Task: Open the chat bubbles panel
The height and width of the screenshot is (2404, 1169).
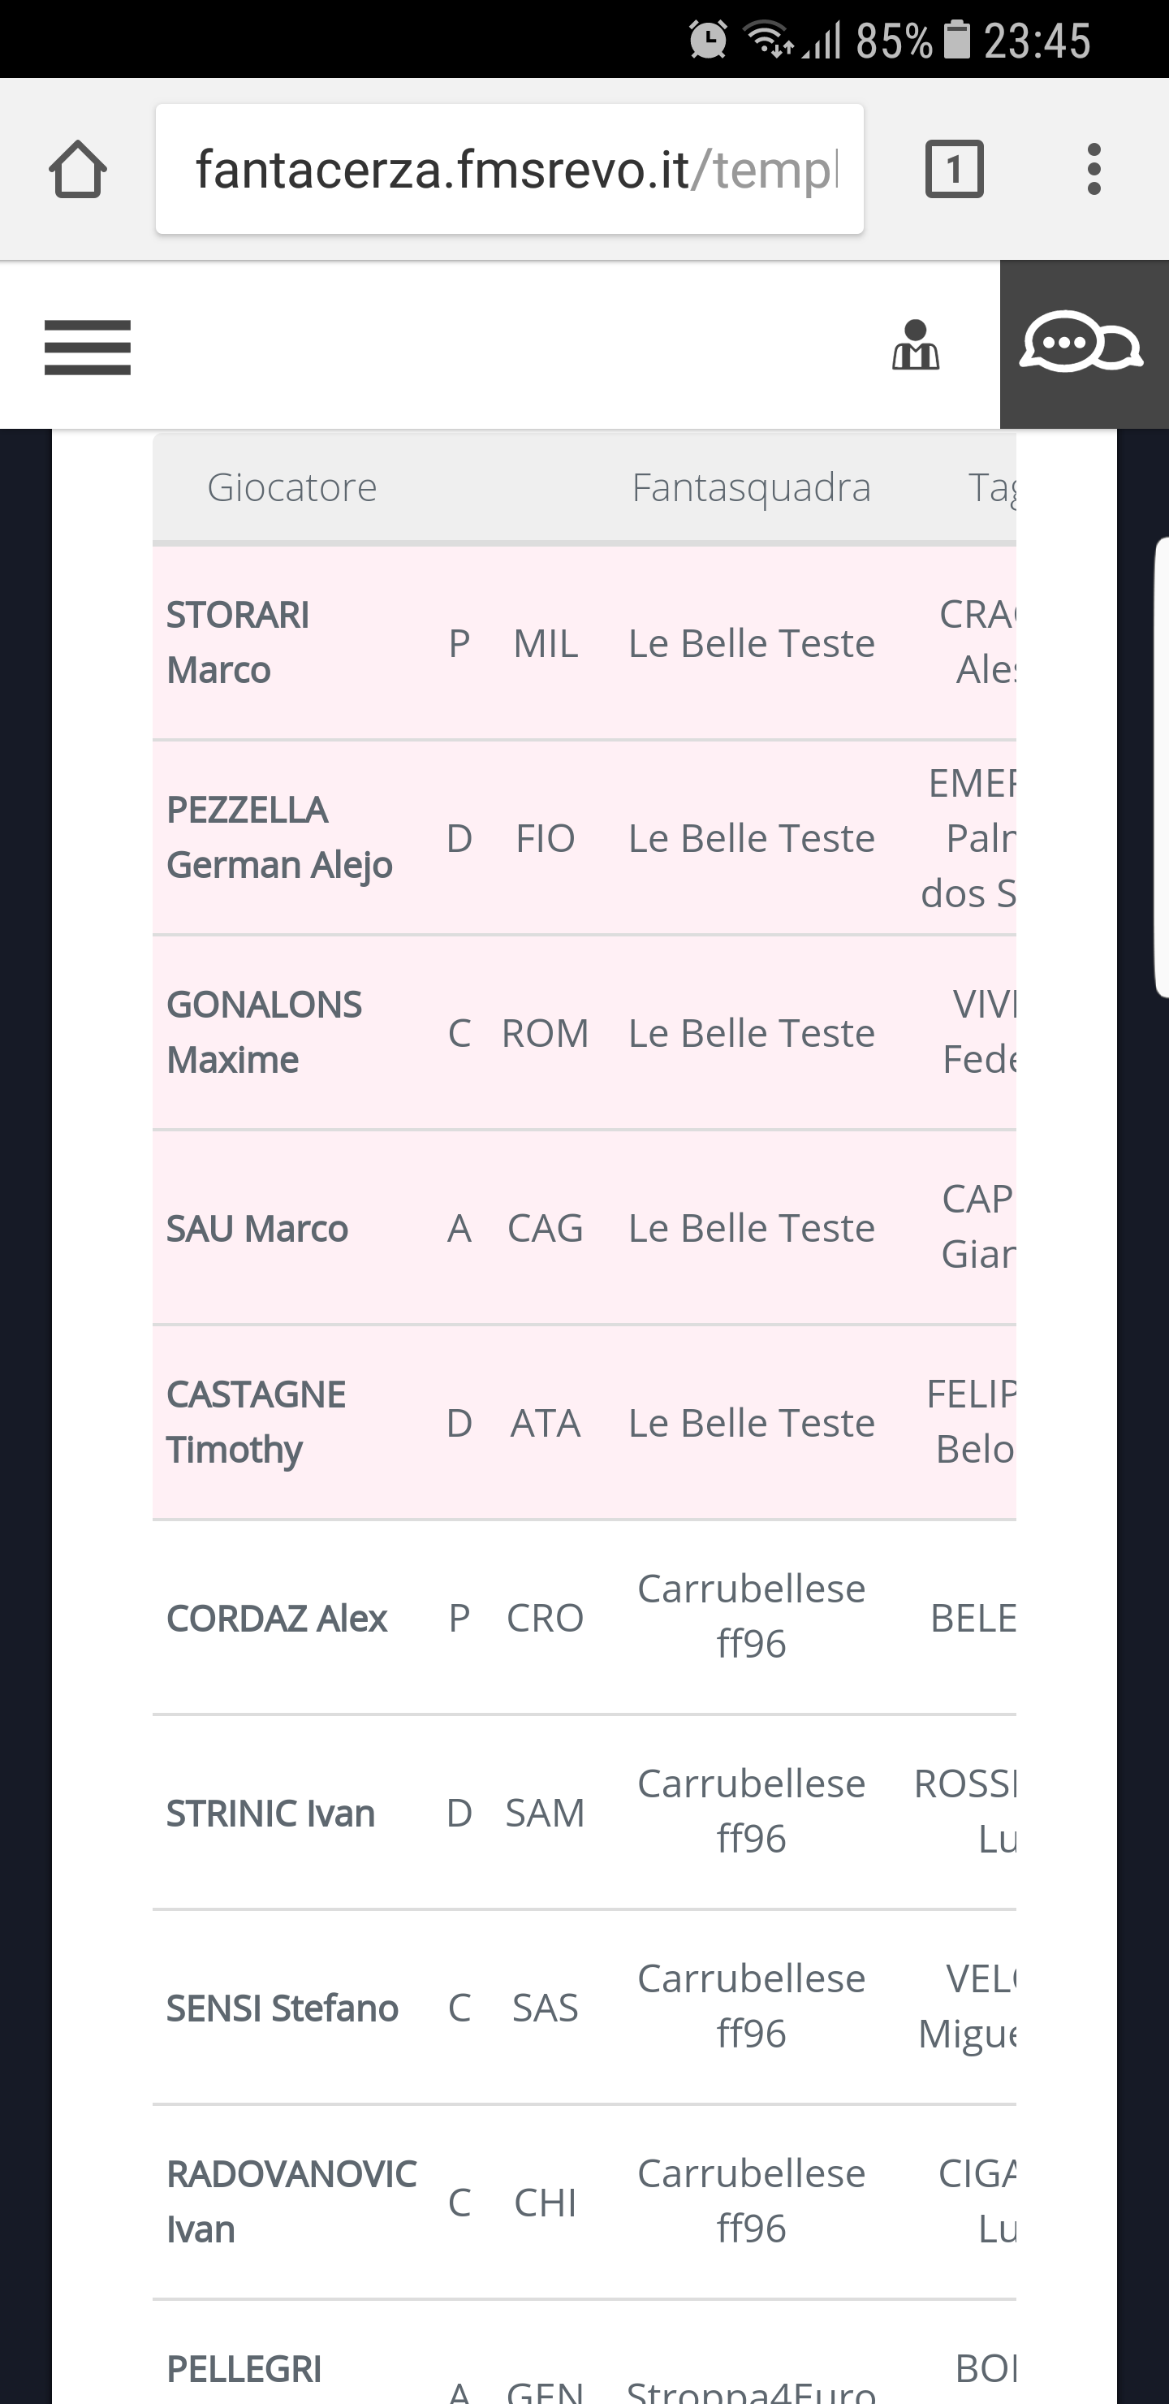Action: click(1081, 344)
